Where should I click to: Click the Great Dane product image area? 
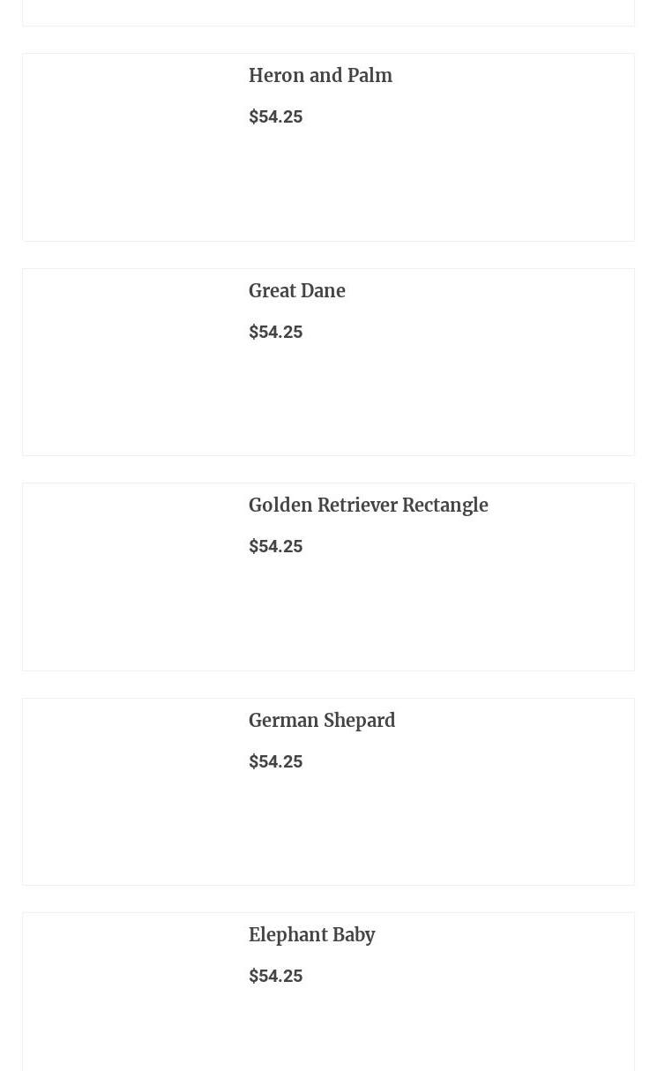click(129, 362)
